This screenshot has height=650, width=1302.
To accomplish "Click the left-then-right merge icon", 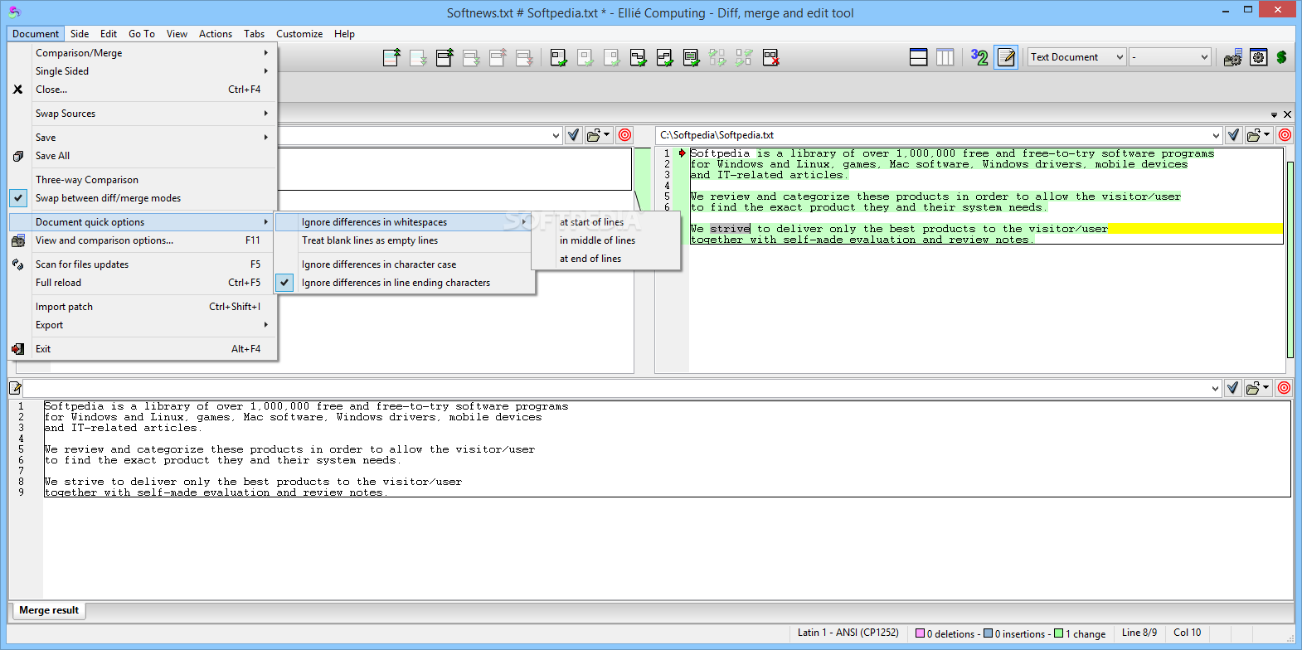I will 639,57.
